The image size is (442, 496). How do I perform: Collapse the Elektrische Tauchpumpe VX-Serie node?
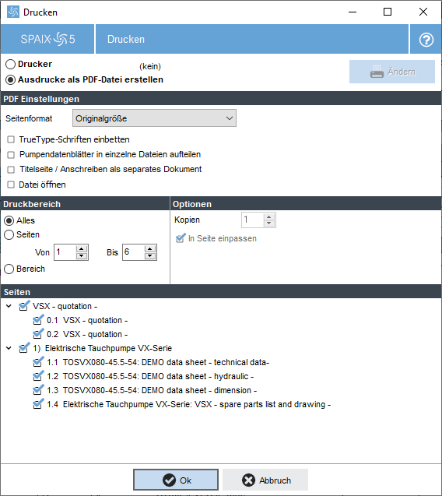tap(9, 348)
